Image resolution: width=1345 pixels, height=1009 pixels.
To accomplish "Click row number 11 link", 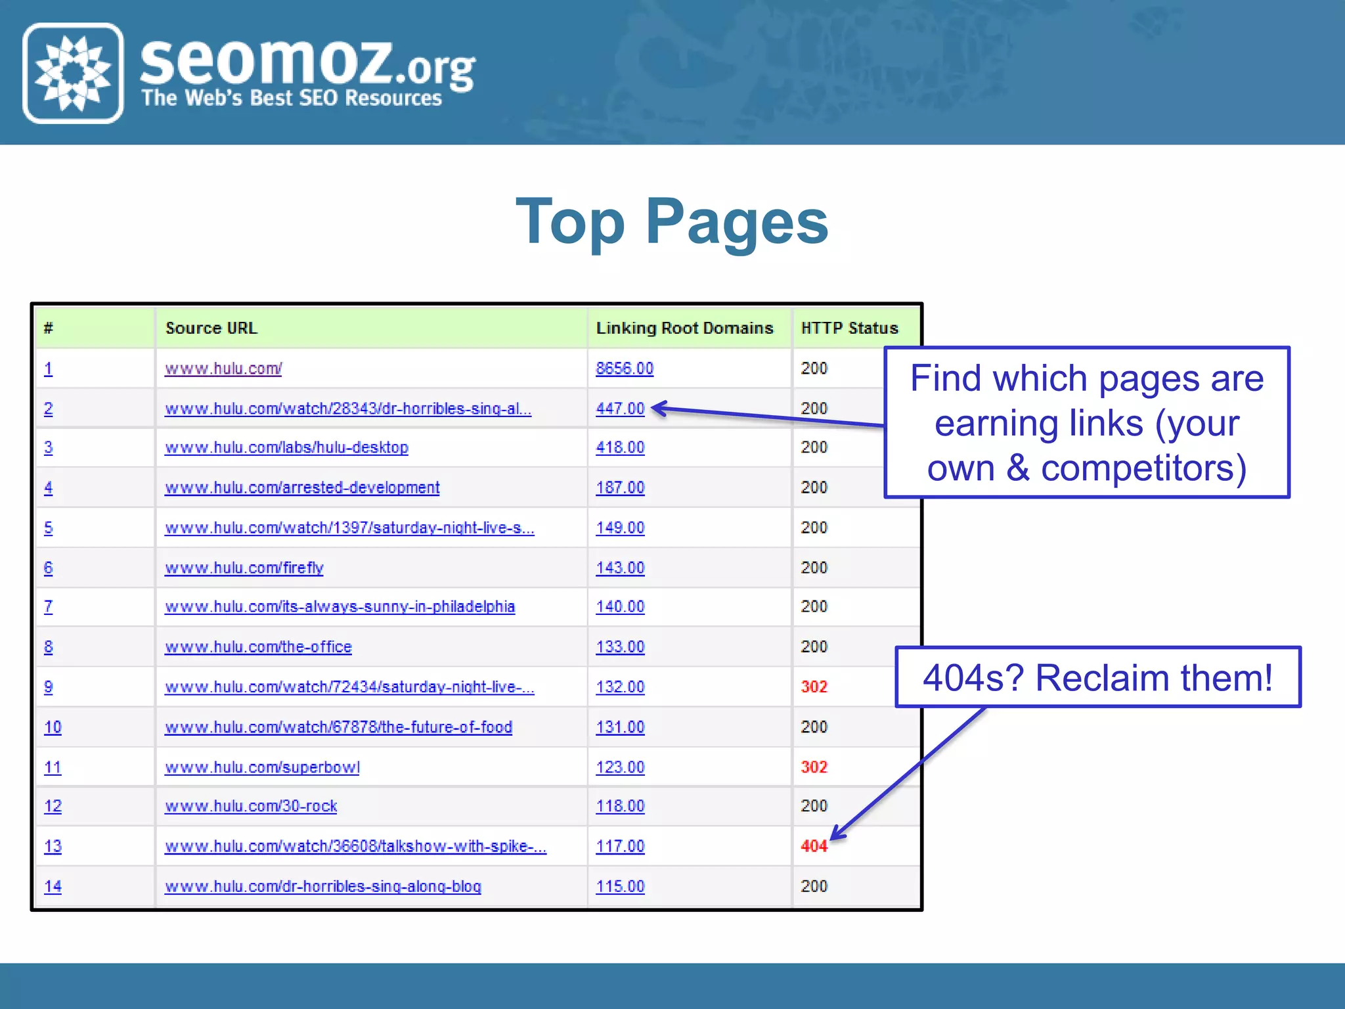I will (x=53, y=767).
